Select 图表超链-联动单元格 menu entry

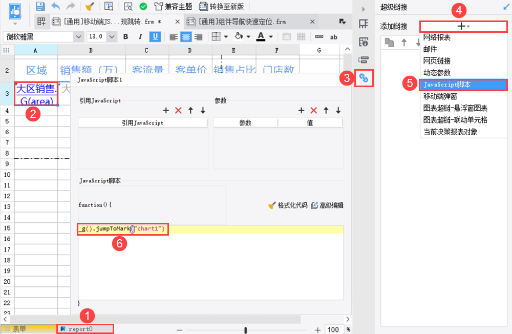pos(455,120)
